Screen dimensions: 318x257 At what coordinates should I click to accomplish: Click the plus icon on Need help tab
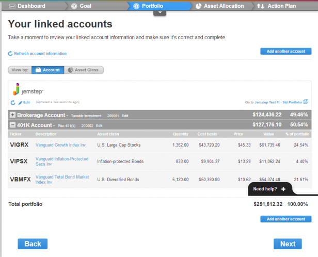coord(283,189)
